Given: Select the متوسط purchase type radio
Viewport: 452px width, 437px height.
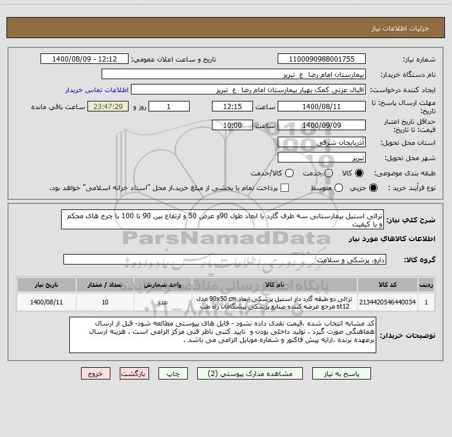Looking at the screenshot, I should pos(339,188).
